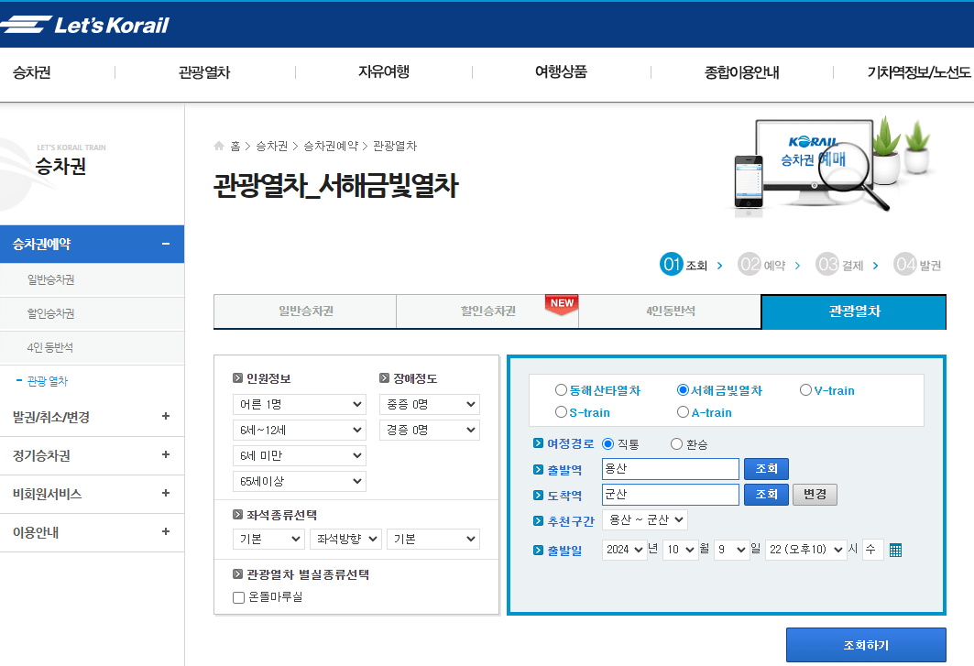Click the home icon in the breadcrumb

[219, 145]
